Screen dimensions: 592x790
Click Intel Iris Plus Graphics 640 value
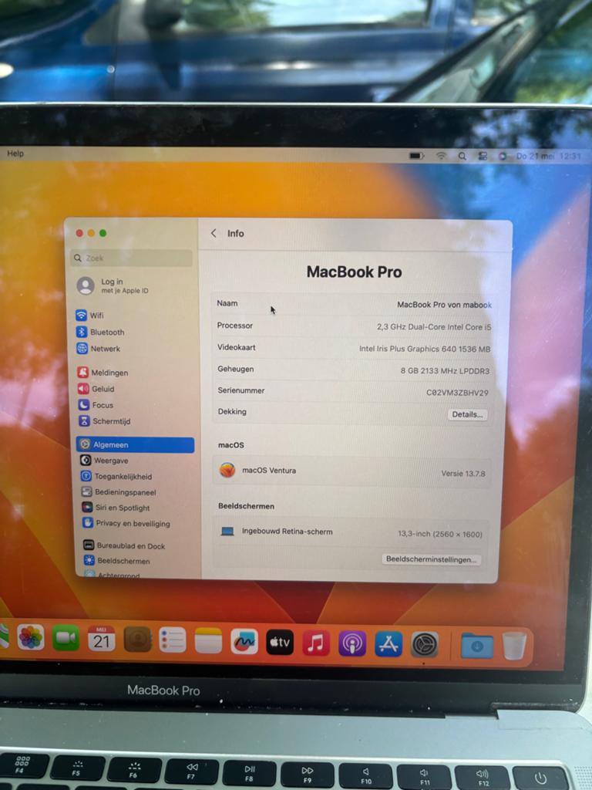(x=425, y=349)
